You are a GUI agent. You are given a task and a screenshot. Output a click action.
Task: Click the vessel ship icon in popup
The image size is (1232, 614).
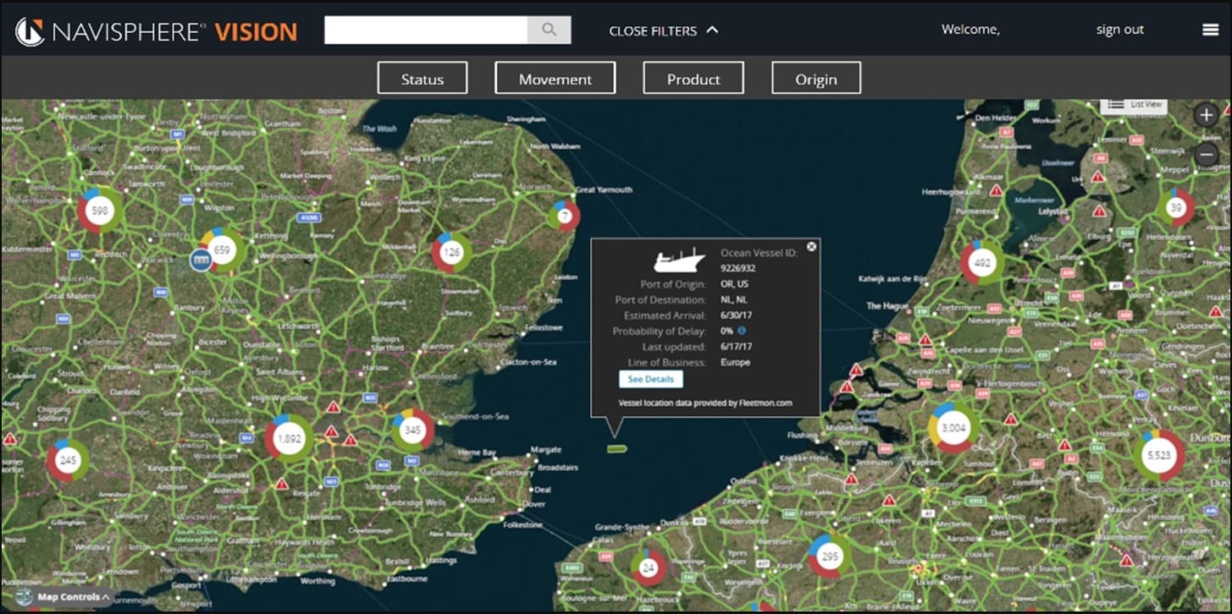click(x=679, y=260)
